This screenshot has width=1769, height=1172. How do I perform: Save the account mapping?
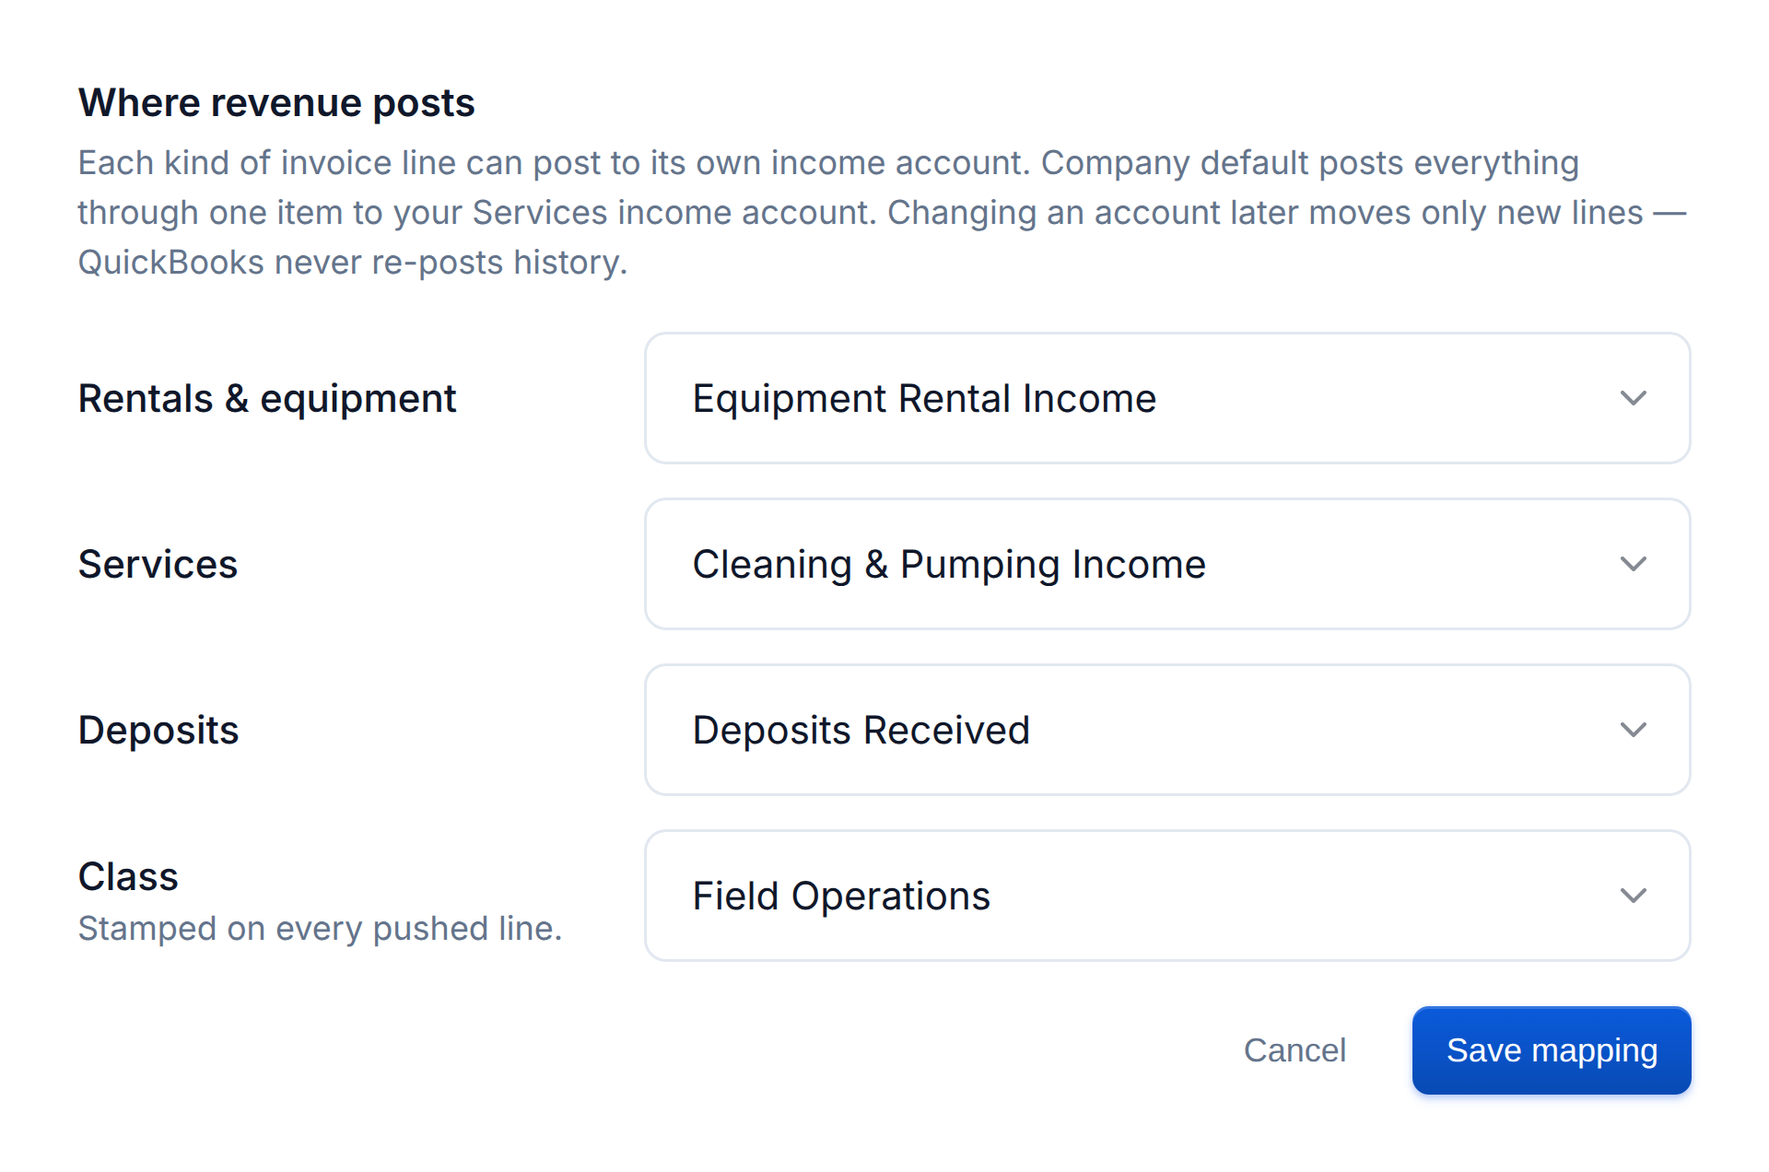click(x=1552, y=1050)
